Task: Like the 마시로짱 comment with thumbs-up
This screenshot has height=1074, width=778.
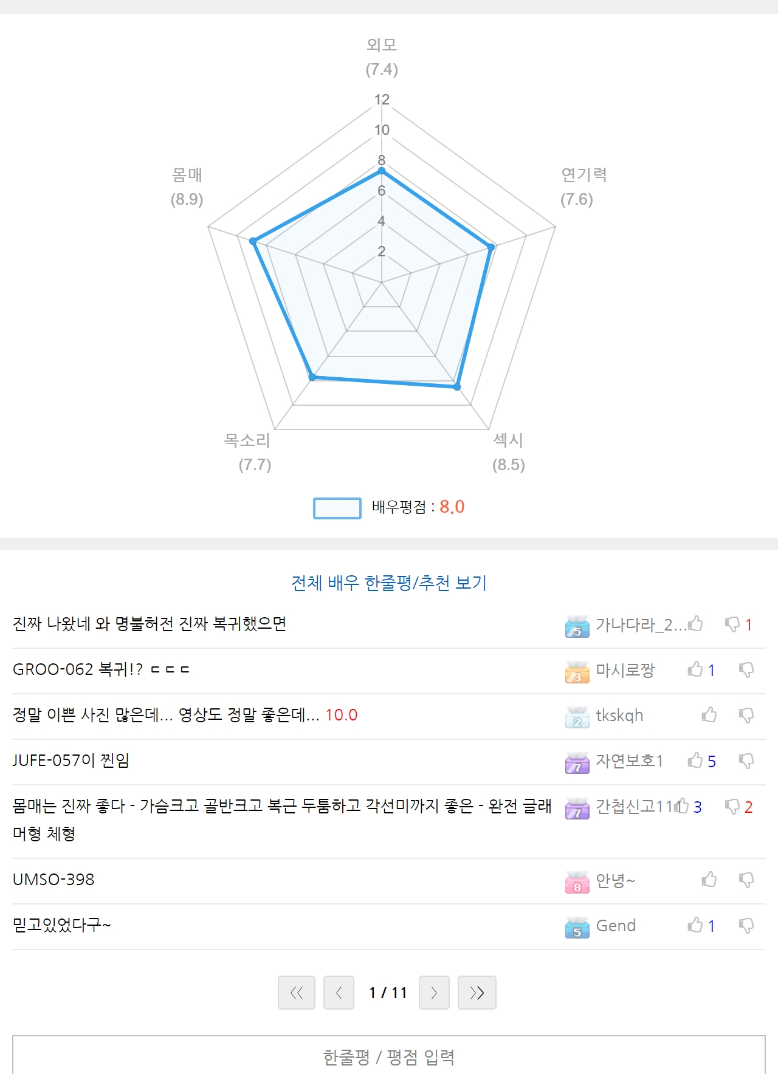Action: 695,669
